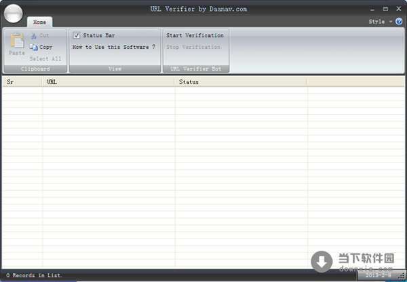Open How to Use this Software
Image resolution: width=407 pixels, height=282 pixels.
coord(114,47)
